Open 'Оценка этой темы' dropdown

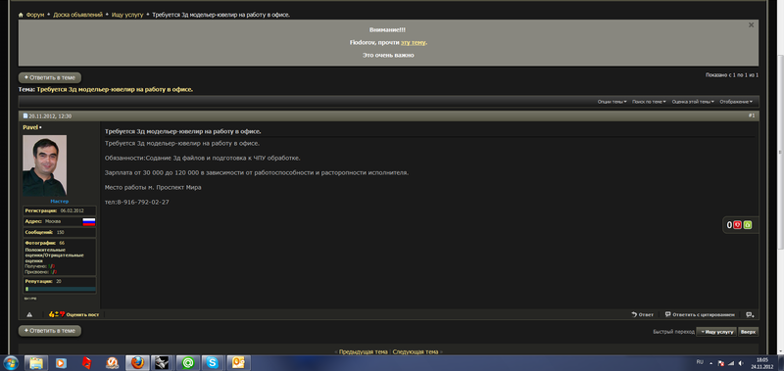693,102
